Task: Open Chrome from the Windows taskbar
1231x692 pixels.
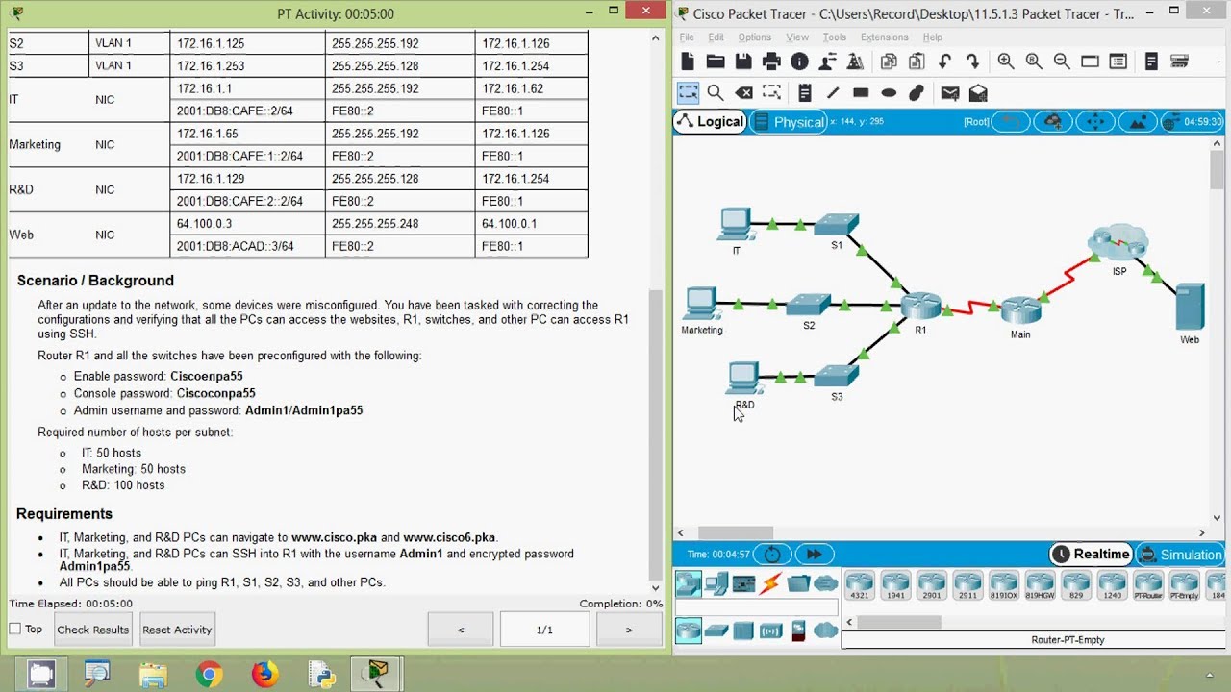Action: pos(209,675)
